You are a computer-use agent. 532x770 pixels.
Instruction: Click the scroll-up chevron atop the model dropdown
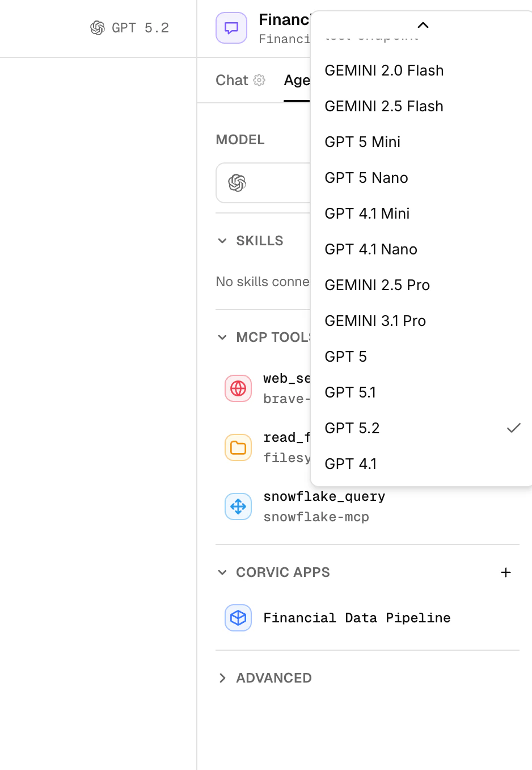423,25
